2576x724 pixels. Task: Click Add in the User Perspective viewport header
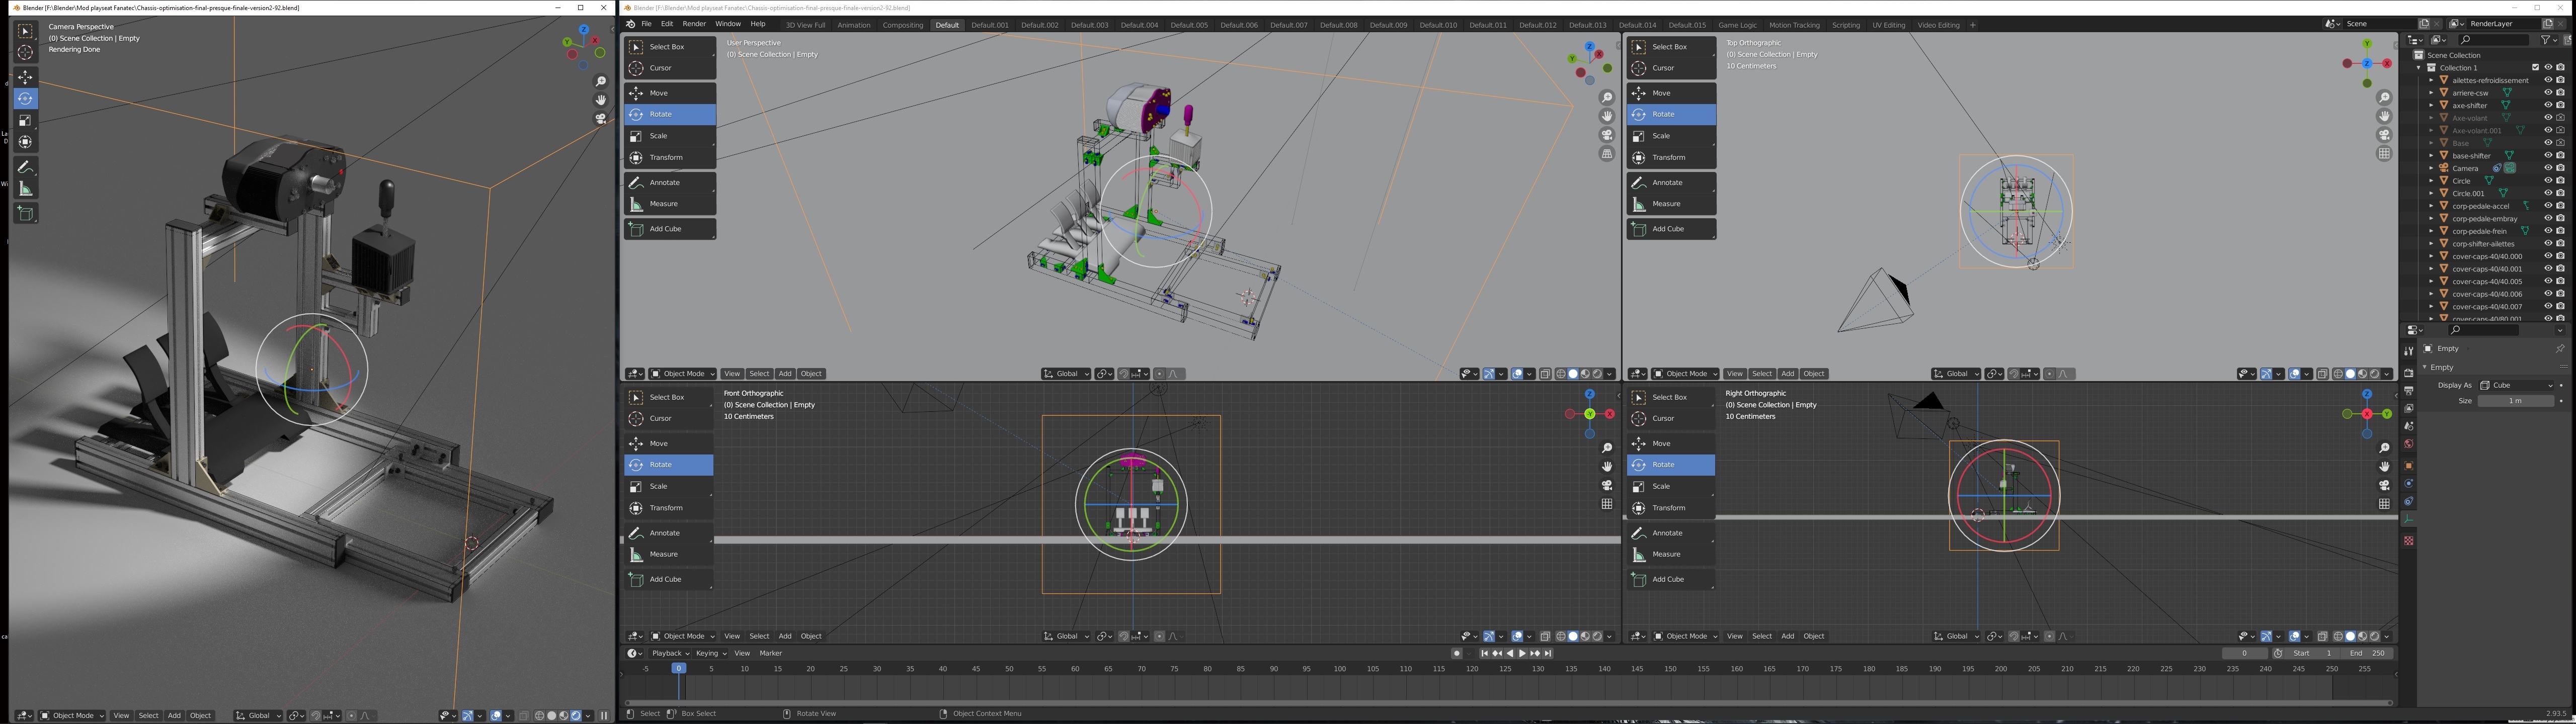pyautogui.click(x=785, y=374)
